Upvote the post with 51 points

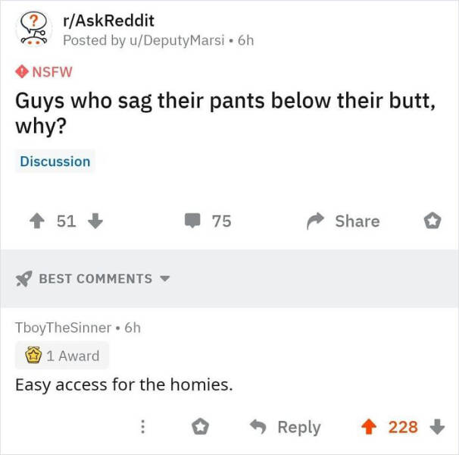point(37,221)
